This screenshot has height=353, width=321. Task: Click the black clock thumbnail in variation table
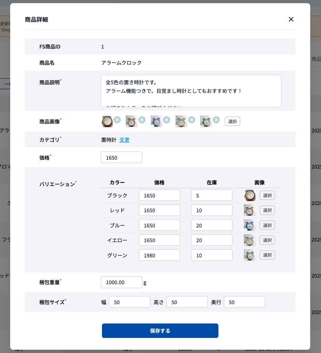249,195
